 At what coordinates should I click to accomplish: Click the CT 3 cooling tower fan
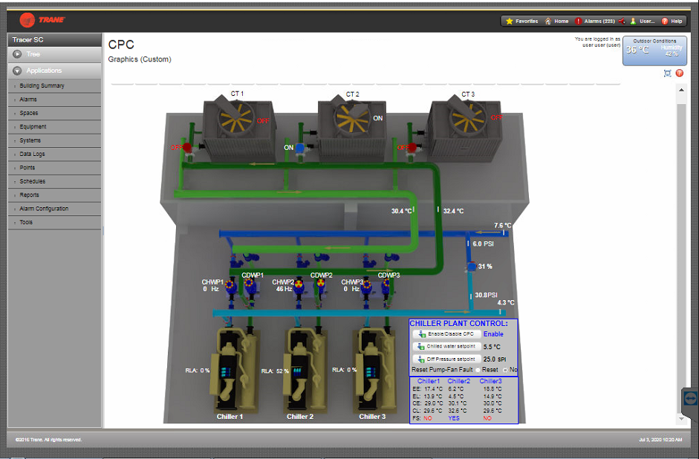tap(466, 118)
